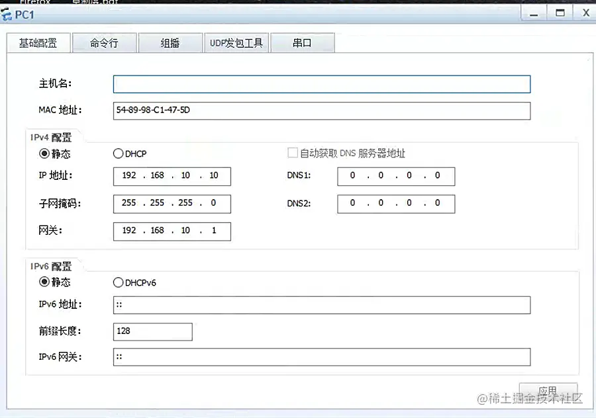Select the IPv6 静态 radio button
Image resolution: width=596 pixels, height=418 pixels.
pyautogui.click(x=44, y=282)
